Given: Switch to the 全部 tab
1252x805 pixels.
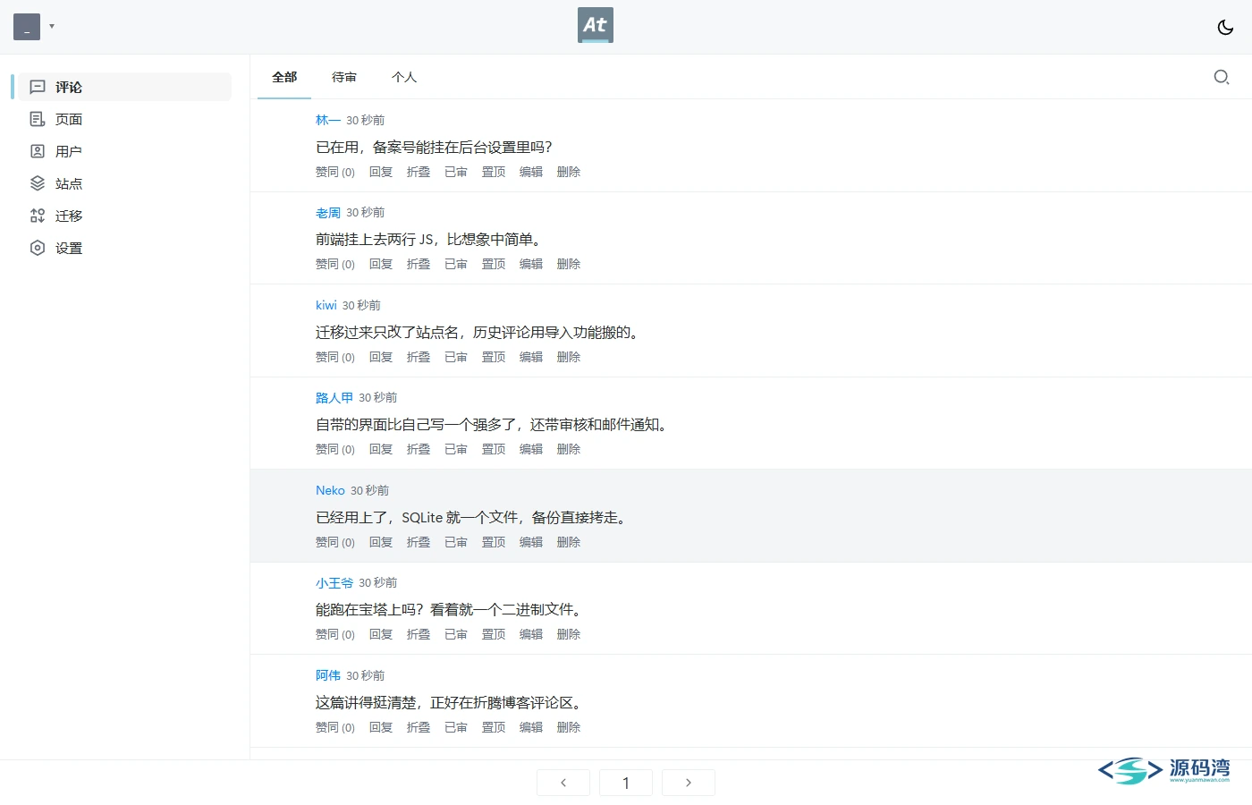Looking at the screenshot, I should coord(284,77).
